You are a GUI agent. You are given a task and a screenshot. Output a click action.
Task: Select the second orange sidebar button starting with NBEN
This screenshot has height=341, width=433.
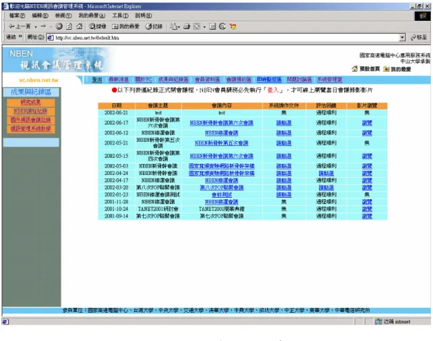coord(30,111)
